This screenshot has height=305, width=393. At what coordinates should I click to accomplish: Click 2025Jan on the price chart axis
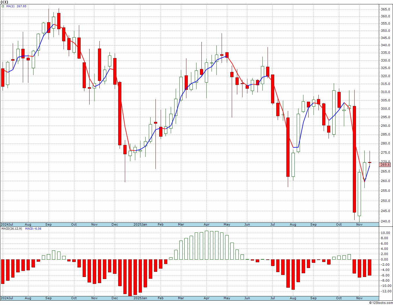point(140,224)
